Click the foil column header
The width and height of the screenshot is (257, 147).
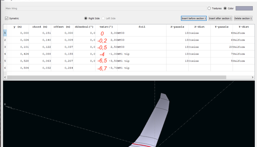[x=142, y=27]
